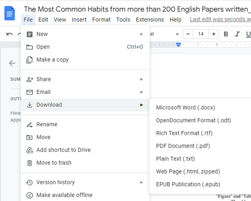Image resolution: width=251 pixels, height=201 pixels.
Task: Toggle Underline formatting
Action: click(x=248, y=34)
